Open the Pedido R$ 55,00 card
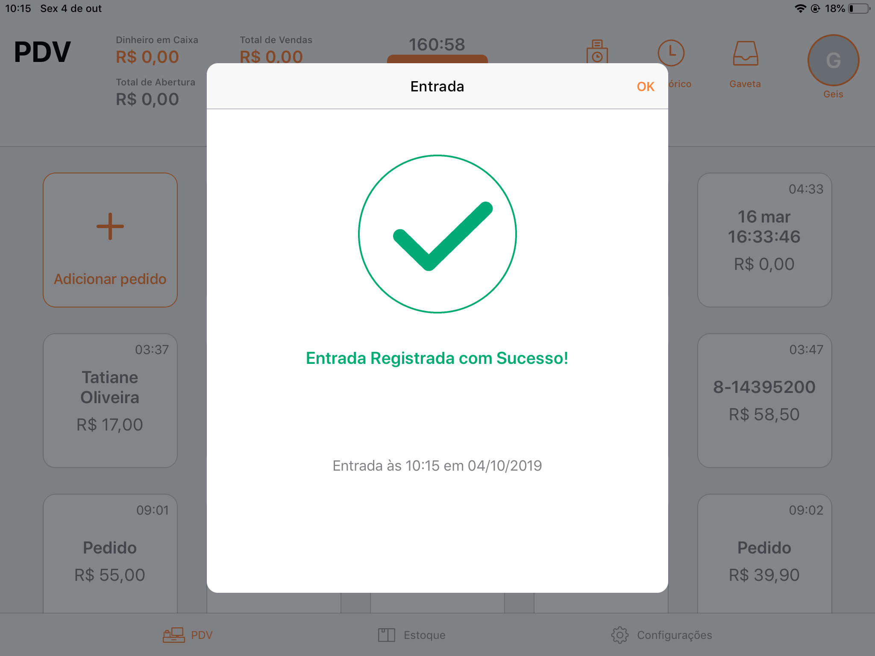Image resolution: width=875 pixels, height=656 pixels. point(110,553)
